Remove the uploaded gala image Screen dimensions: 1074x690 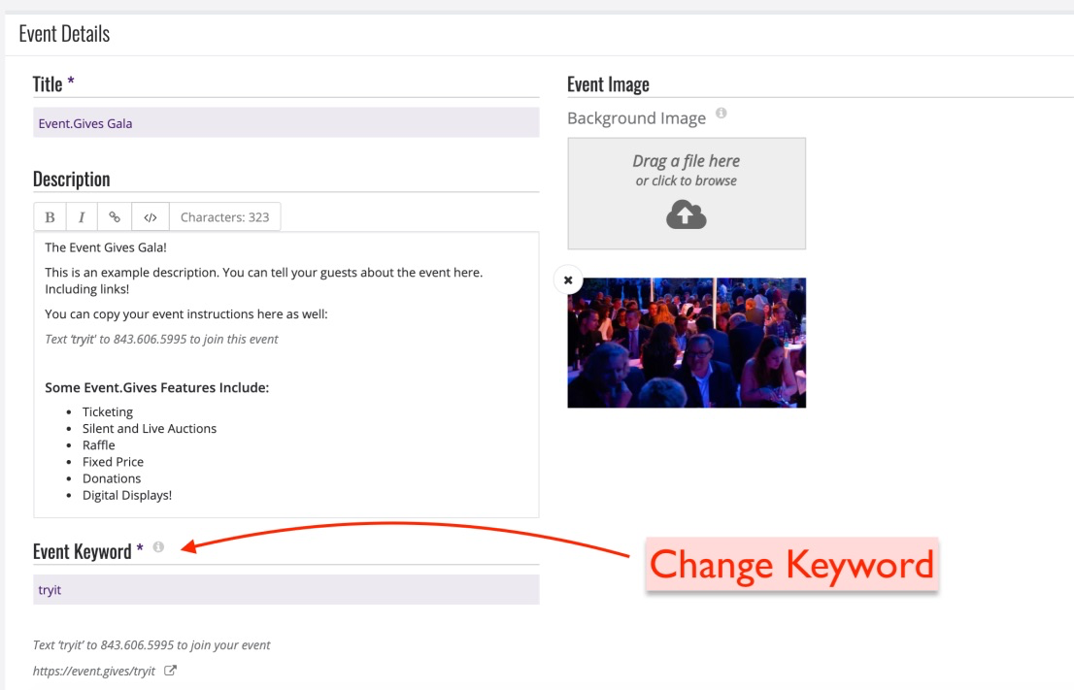coord(568,279)
